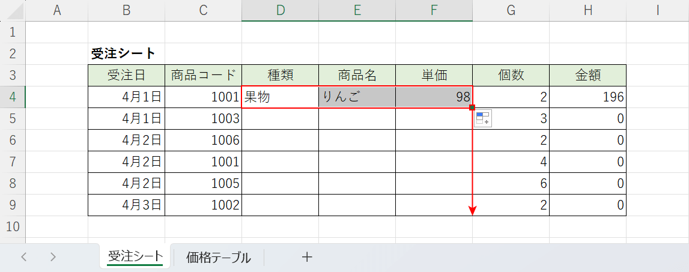The image size is (689, 272).
Task: Click the cell containing 果物
Action: point(280,97)
